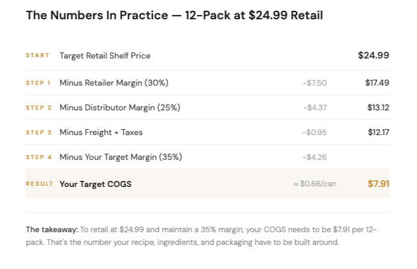Click Minus Freight + Taxes row
This screenshot has height=269, width=417.
coord(208,132)
